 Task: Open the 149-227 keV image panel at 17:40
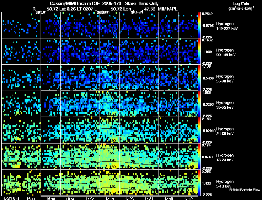coord(169,25)
